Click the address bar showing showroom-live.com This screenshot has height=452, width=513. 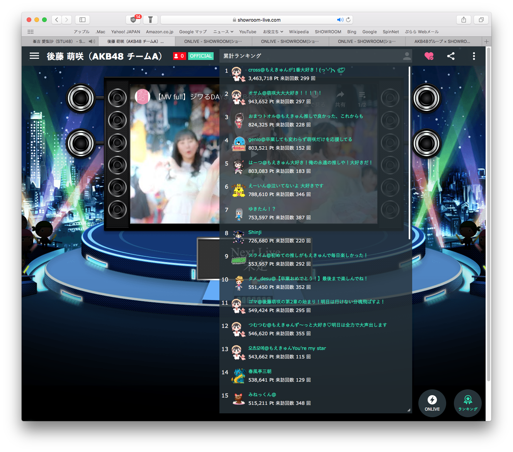(256, 20)
